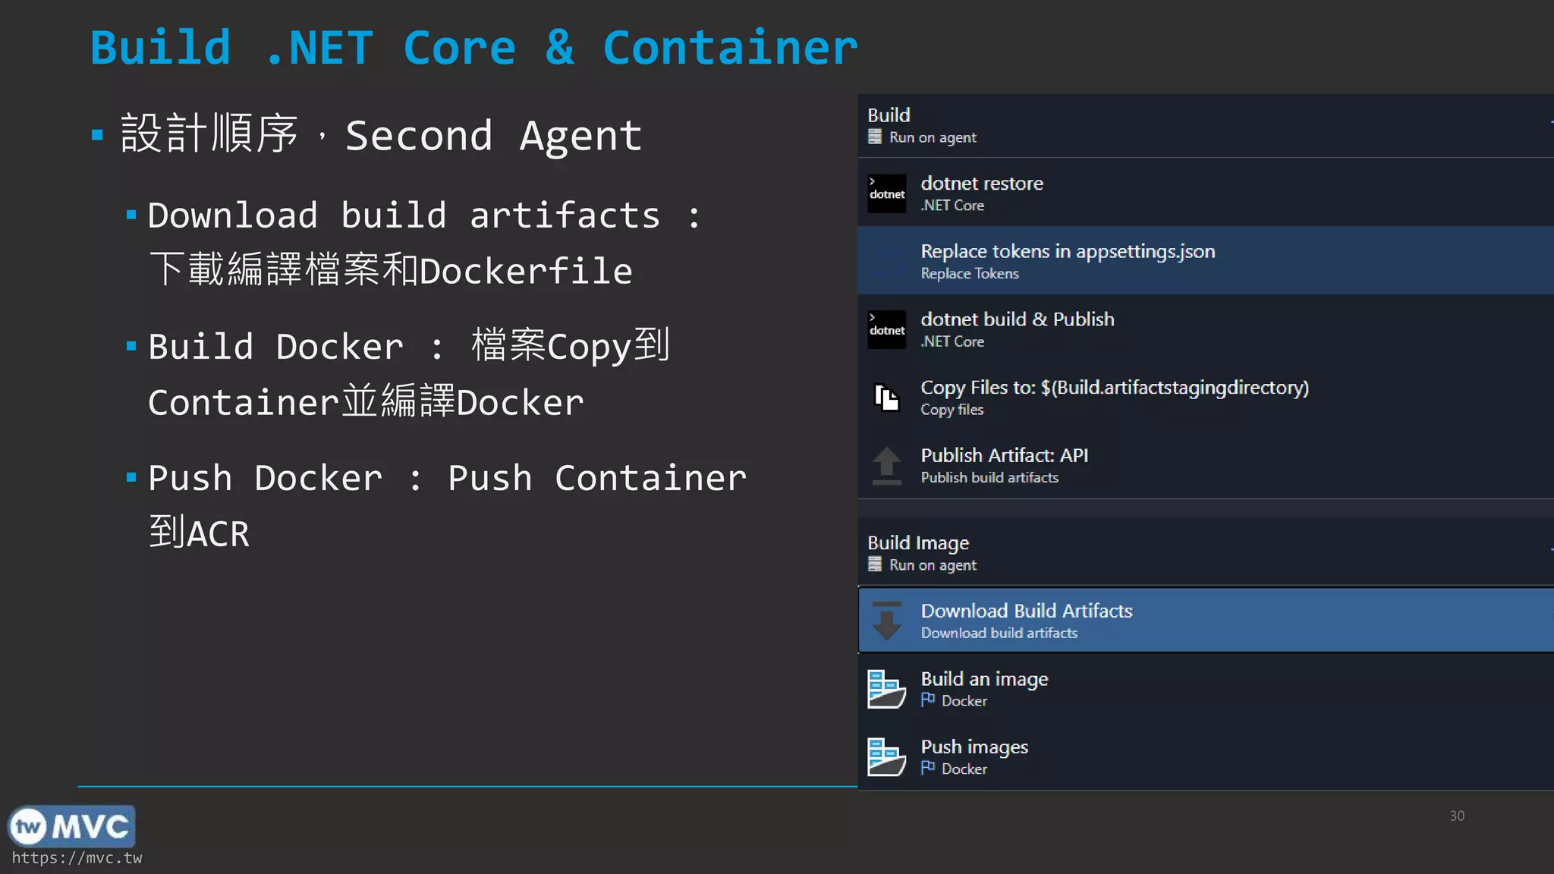Click the Publish Artifact upload arrow icon
The image size is (1554, 874).
[x=886, y=465]
